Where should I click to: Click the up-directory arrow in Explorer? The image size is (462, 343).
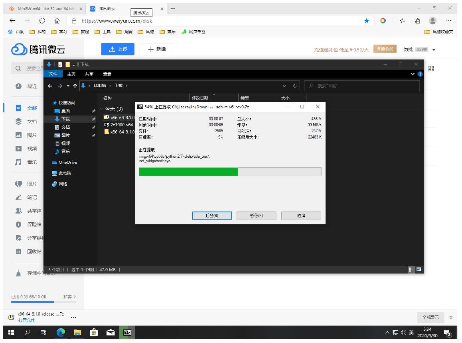(x=75, y=86)
